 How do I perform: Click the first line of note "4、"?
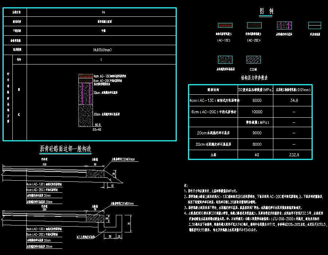[254, 213]
